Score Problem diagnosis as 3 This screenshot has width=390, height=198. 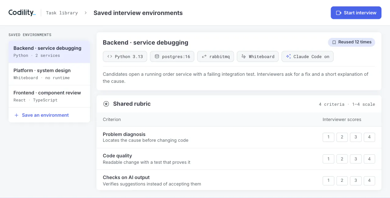(x=356, y=137)
